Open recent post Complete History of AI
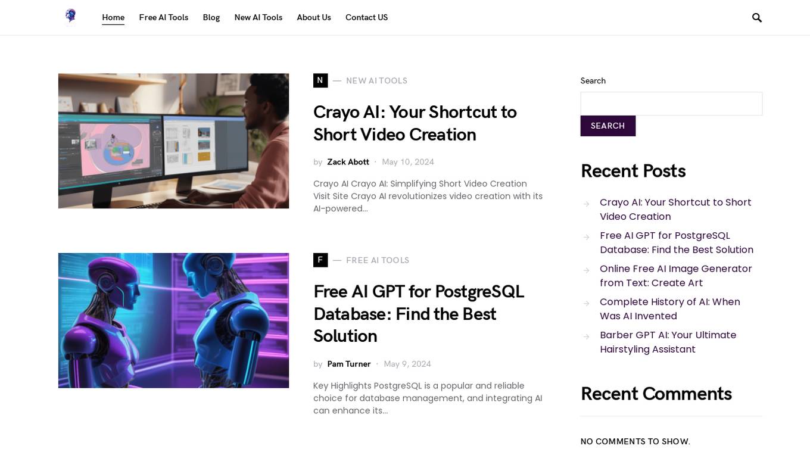Viewport: 810px width, 455px height. pyautogui.click(x=670, y=310)
